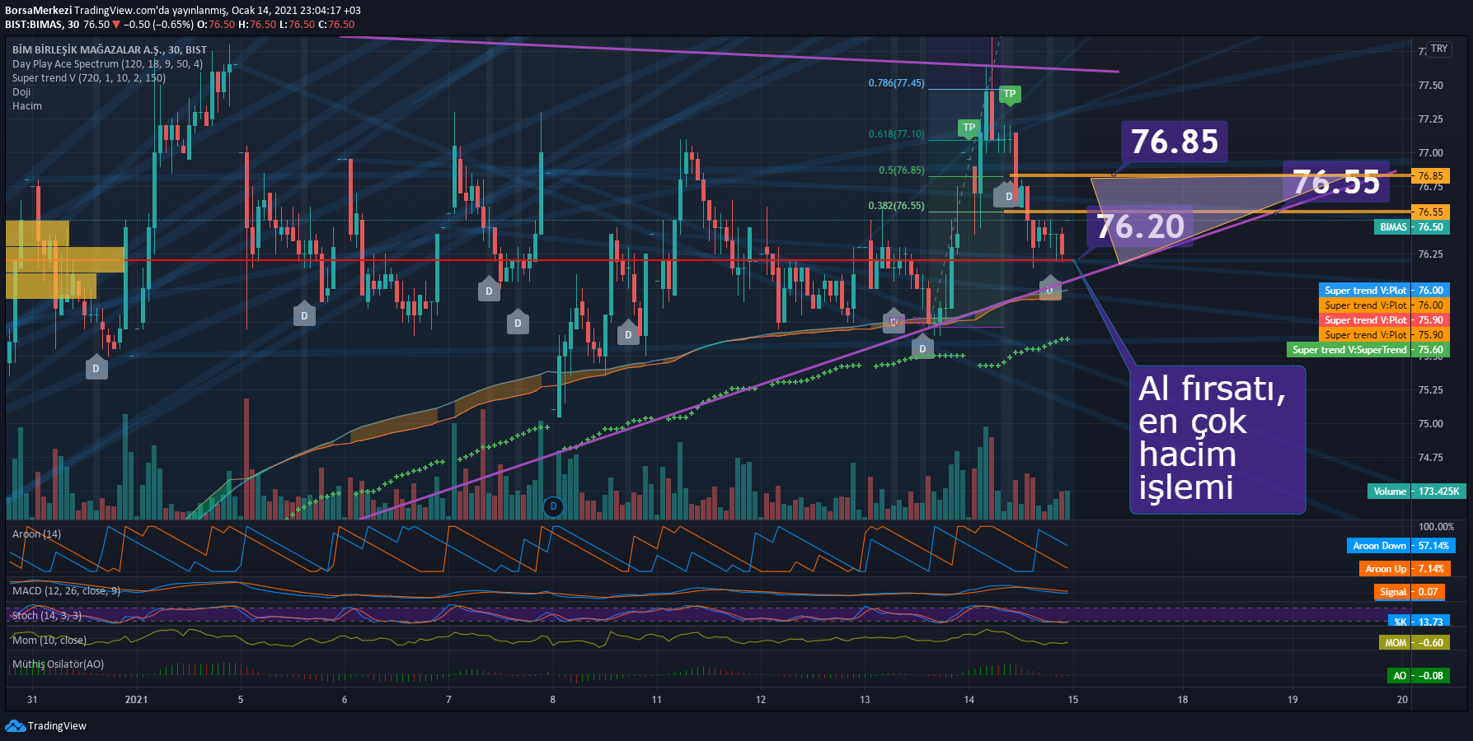This screenshot has width=1473, height=741.
Task: Select the orange 76.85 price axis tag
Action: [x=1430, y=175]
